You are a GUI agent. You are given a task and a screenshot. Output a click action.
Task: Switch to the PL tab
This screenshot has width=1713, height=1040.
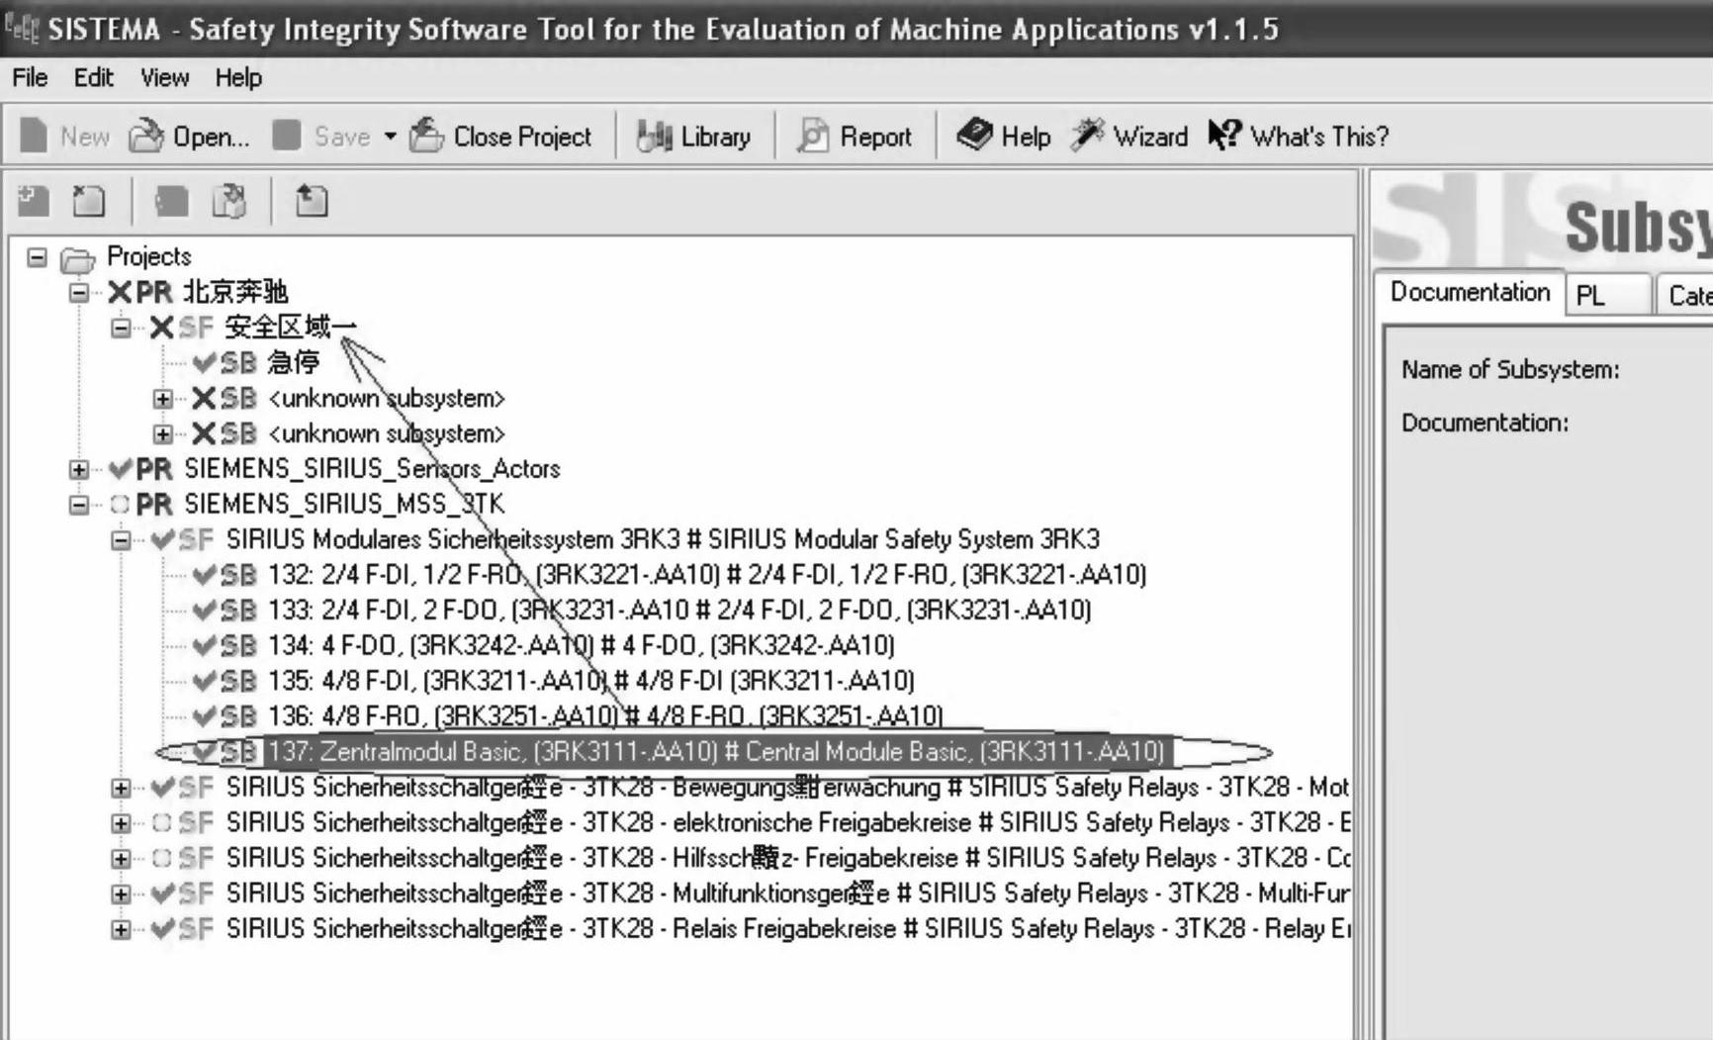coord(1607,295)
